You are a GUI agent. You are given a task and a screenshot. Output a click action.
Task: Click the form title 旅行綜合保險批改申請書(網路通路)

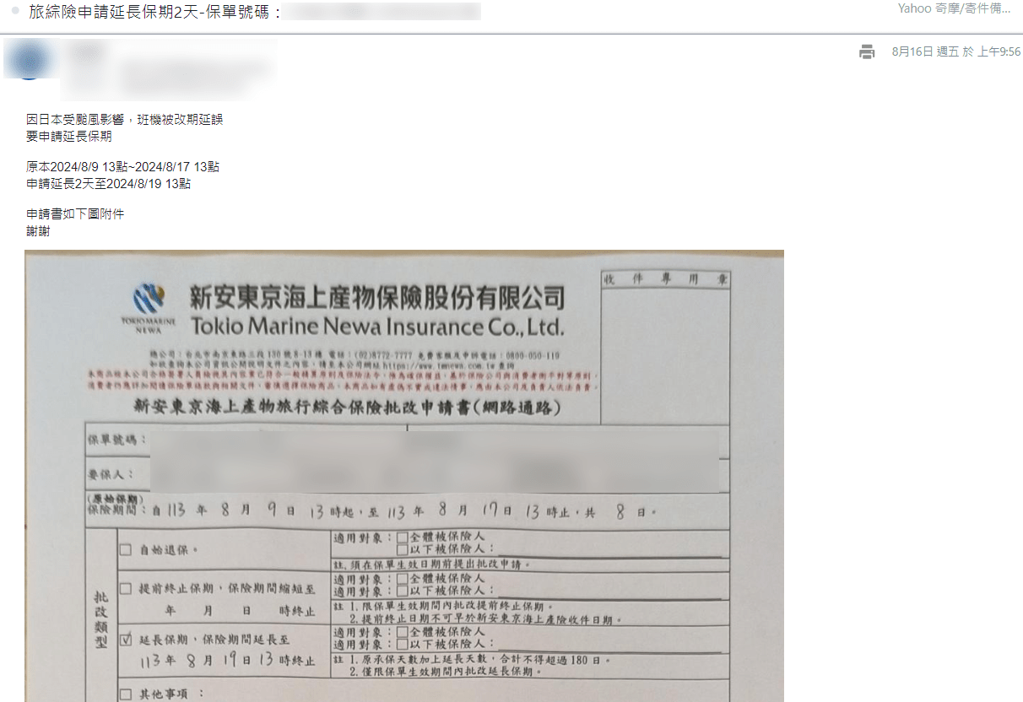(x=347, y=408)
